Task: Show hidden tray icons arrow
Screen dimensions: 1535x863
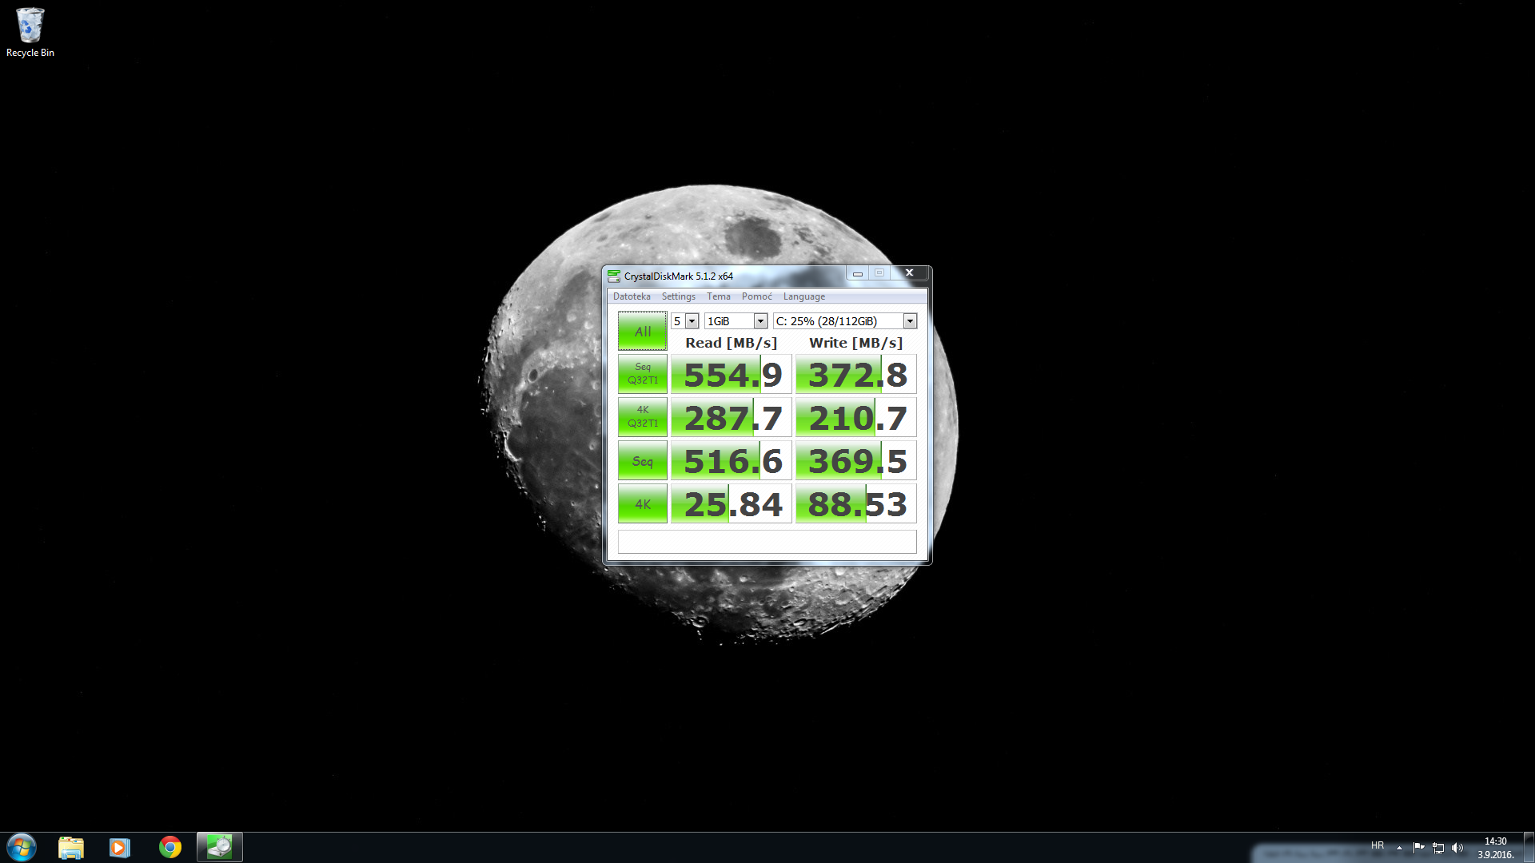Action: 1399,848
